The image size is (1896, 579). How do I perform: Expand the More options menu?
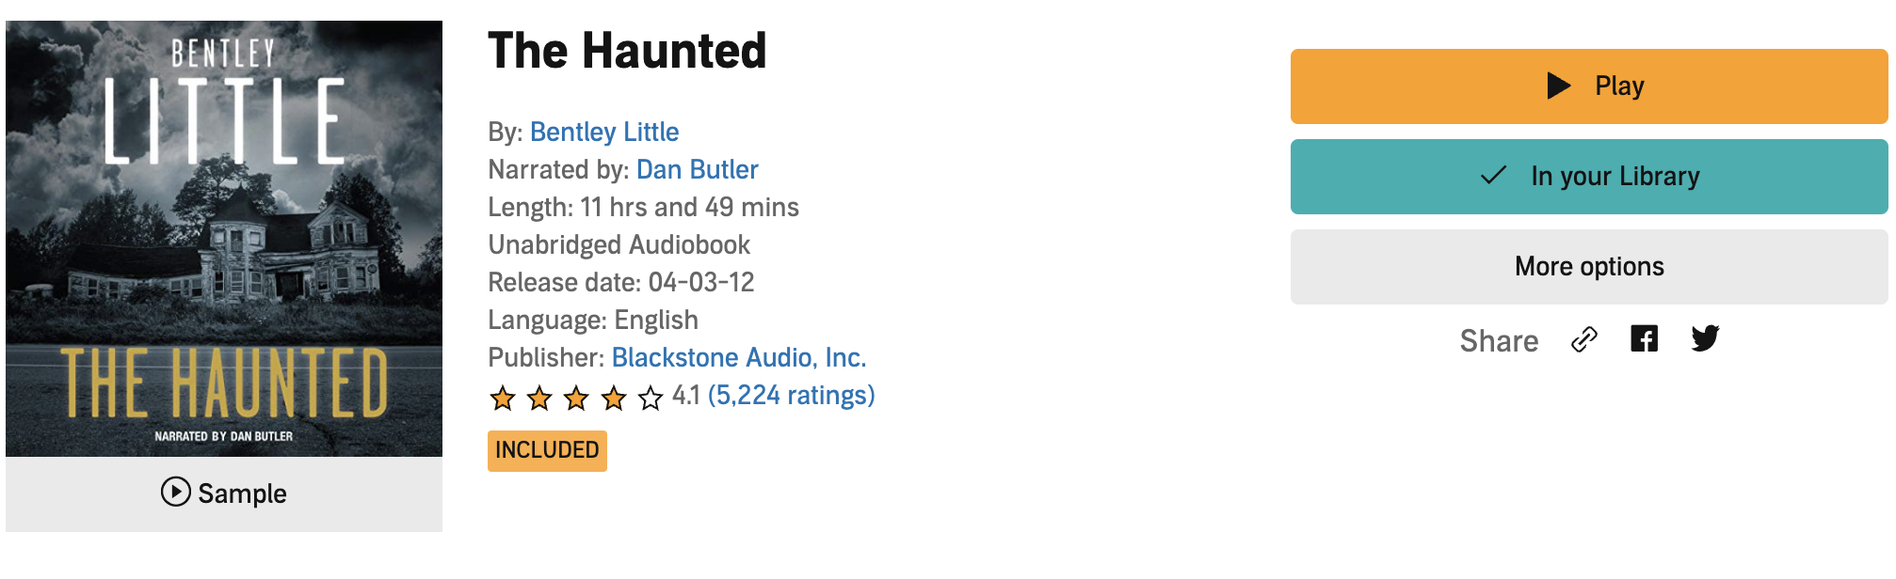point(1589,267)
